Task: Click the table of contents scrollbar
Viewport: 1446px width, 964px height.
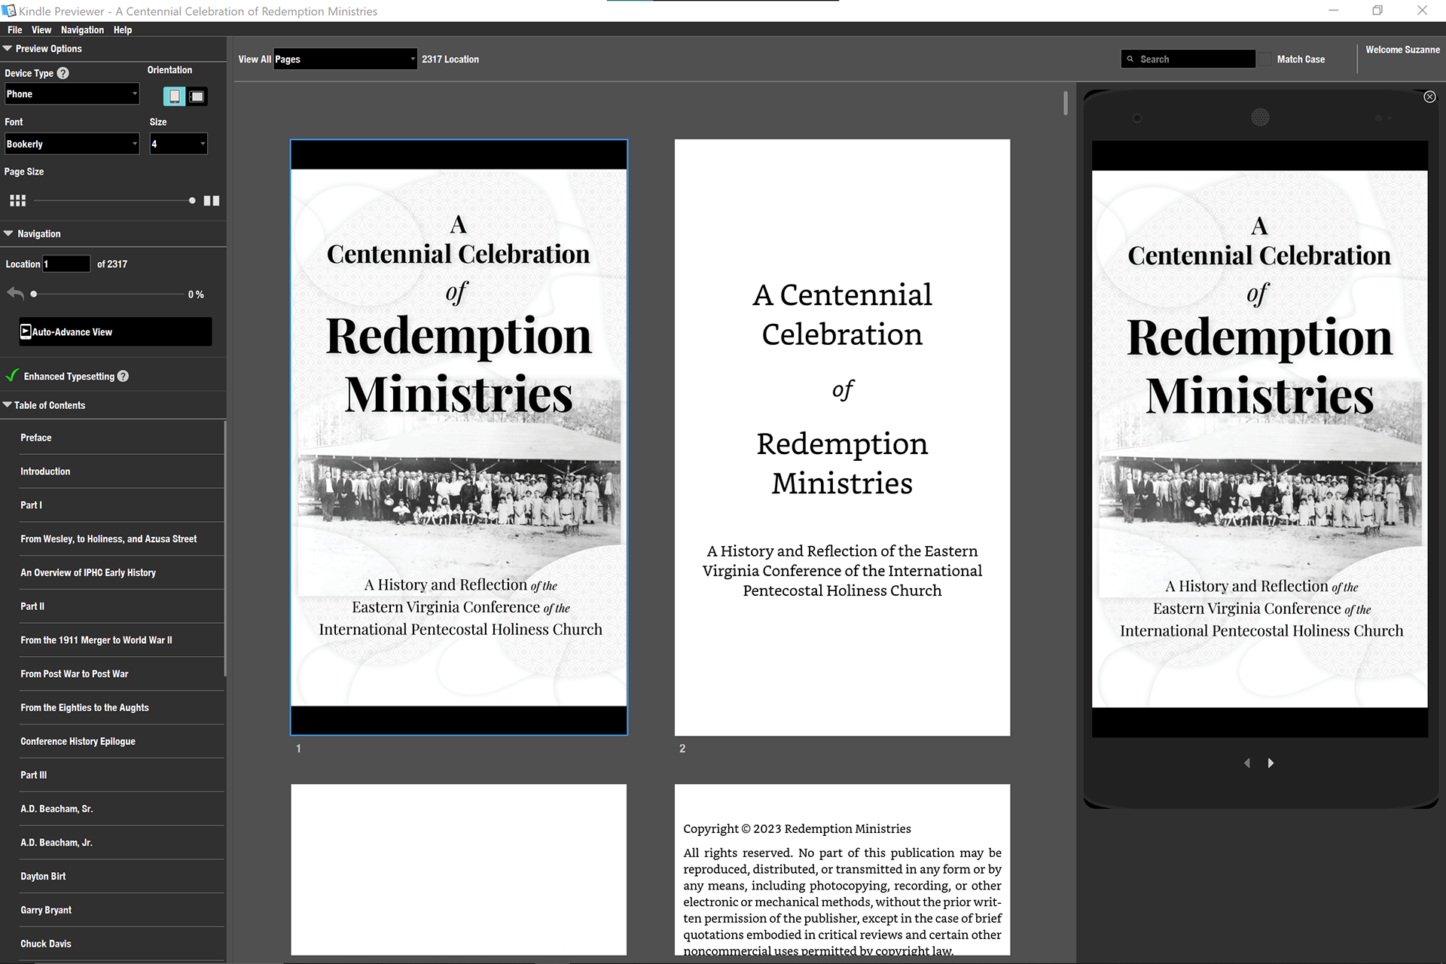Action: [x=225, y=548]
